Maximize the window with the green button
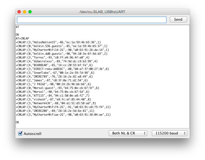This screenshot has height=160, width=205. (x=30, y=12)
